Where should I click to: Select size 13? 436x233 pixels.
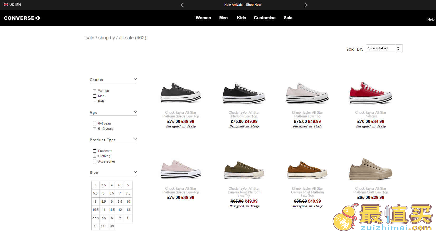(128, 210)
